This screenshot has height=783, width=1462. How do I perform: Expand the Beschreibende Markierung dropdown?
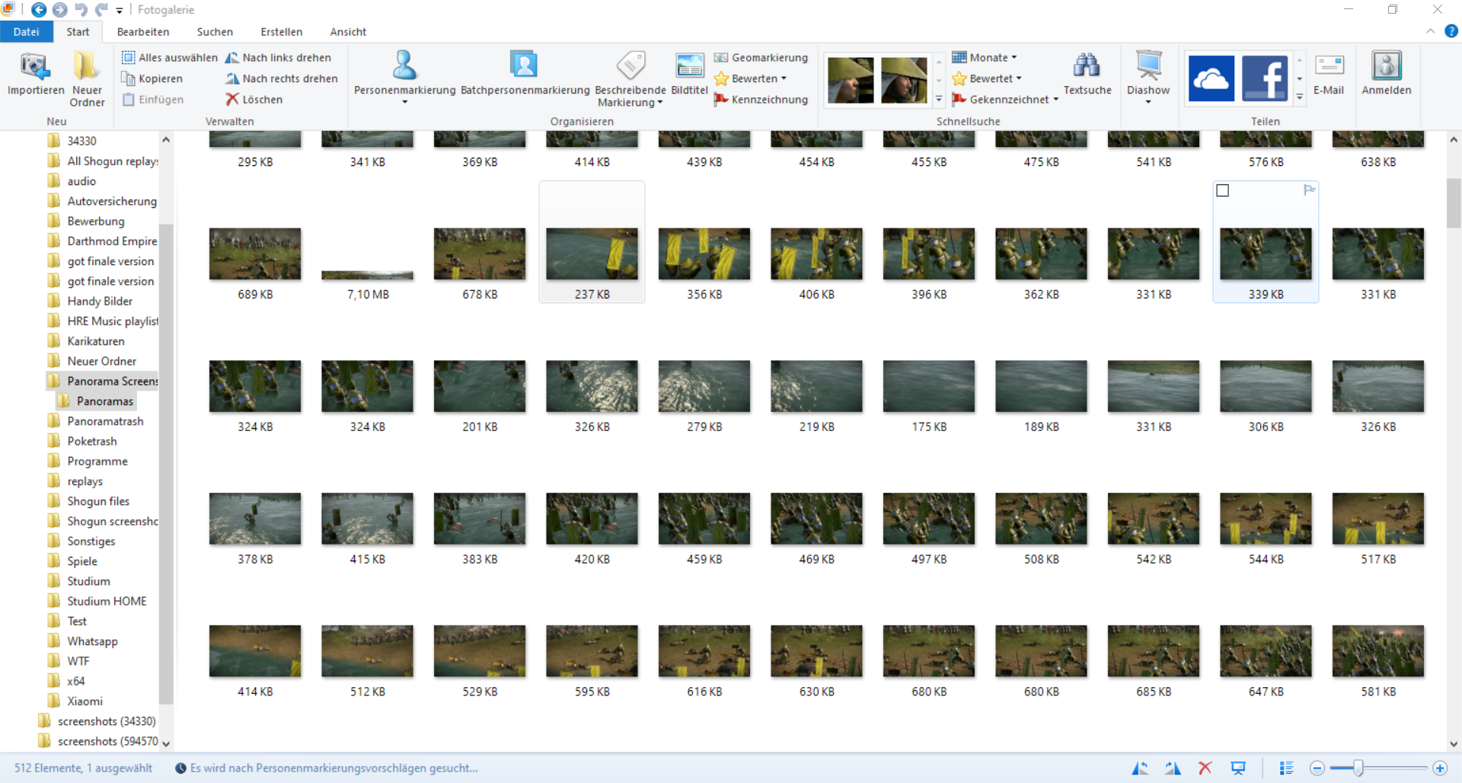coord(630,78)
